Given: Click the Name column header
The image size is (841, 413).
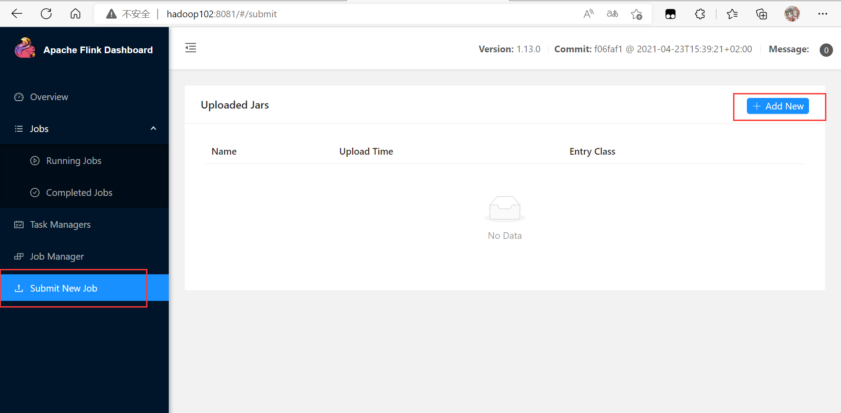Looking at the screenshot, I should point(224,152).
